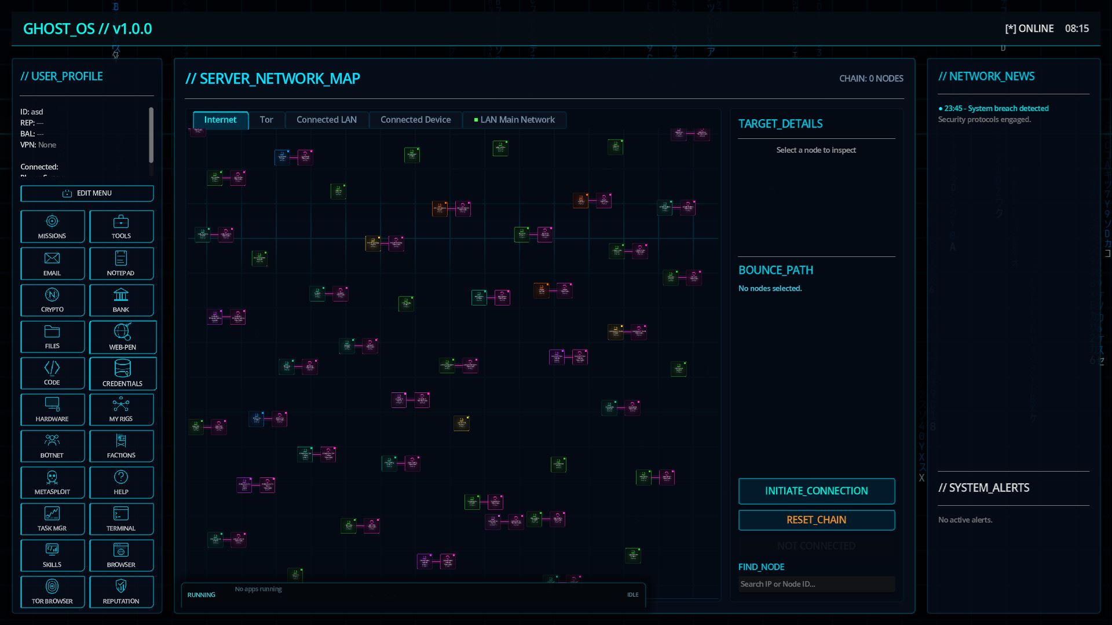This screenshot has height=625, width=1112.
Task: Launch the Terminal icon
Action: [121, 519]
